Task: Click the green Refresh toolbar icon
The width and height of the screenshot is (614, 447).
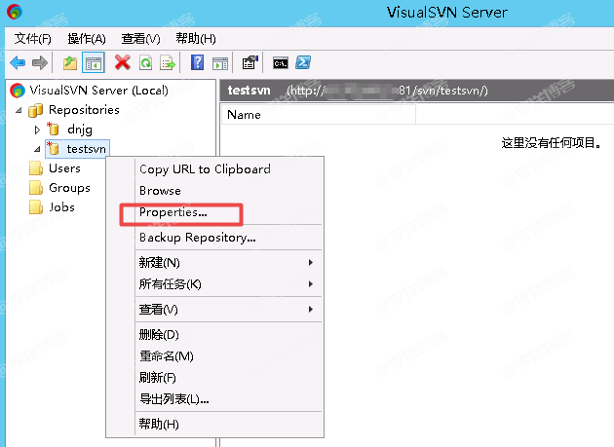Action: pyautogui.click(x=145, y=63)
